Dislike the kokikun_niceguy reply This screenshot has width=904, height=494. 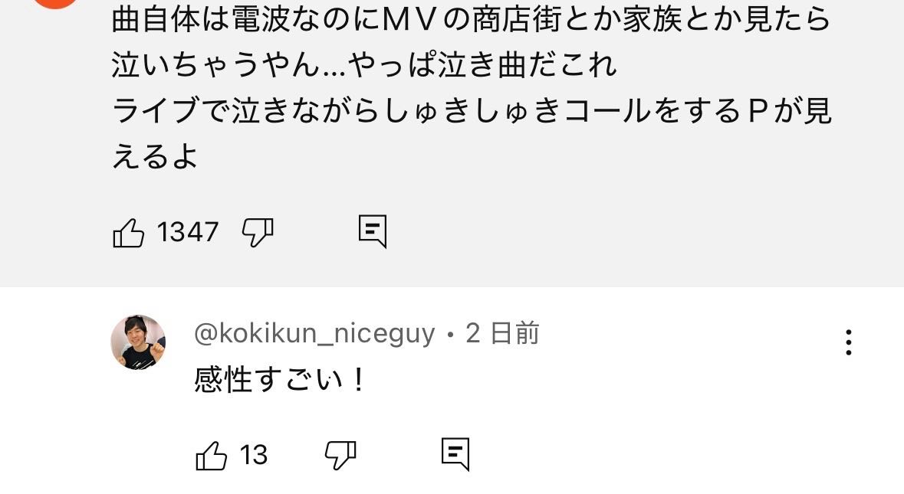[x=340, y=456]
